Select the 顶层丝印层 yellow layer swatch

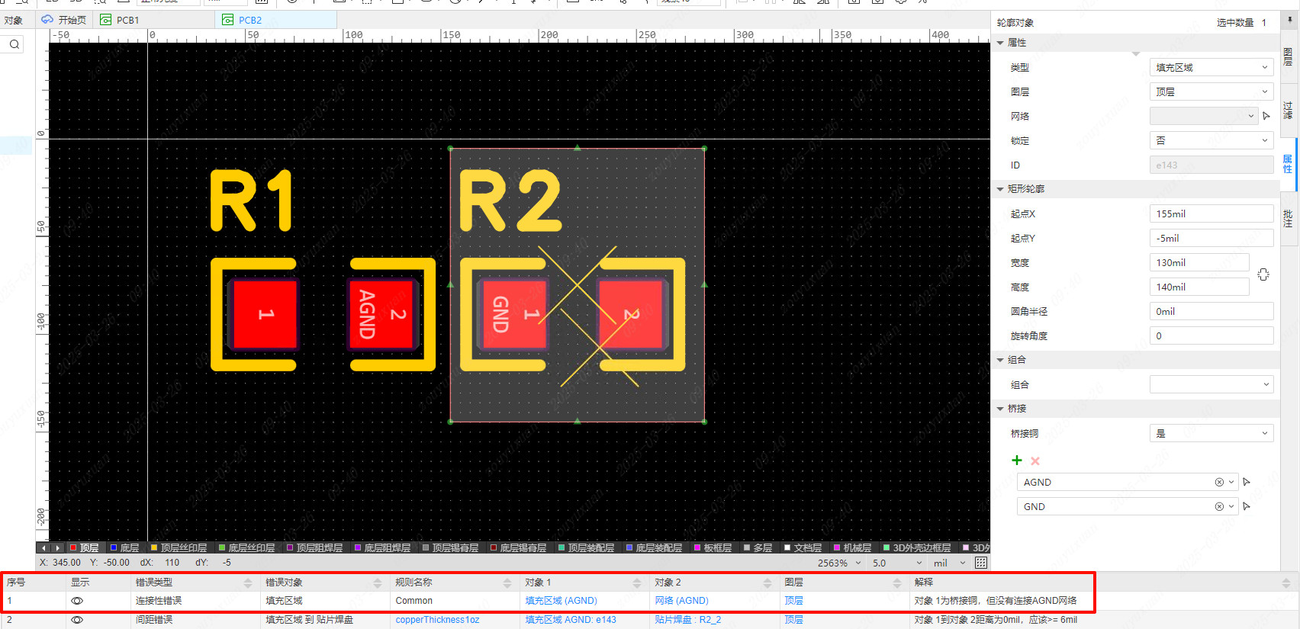154,548
